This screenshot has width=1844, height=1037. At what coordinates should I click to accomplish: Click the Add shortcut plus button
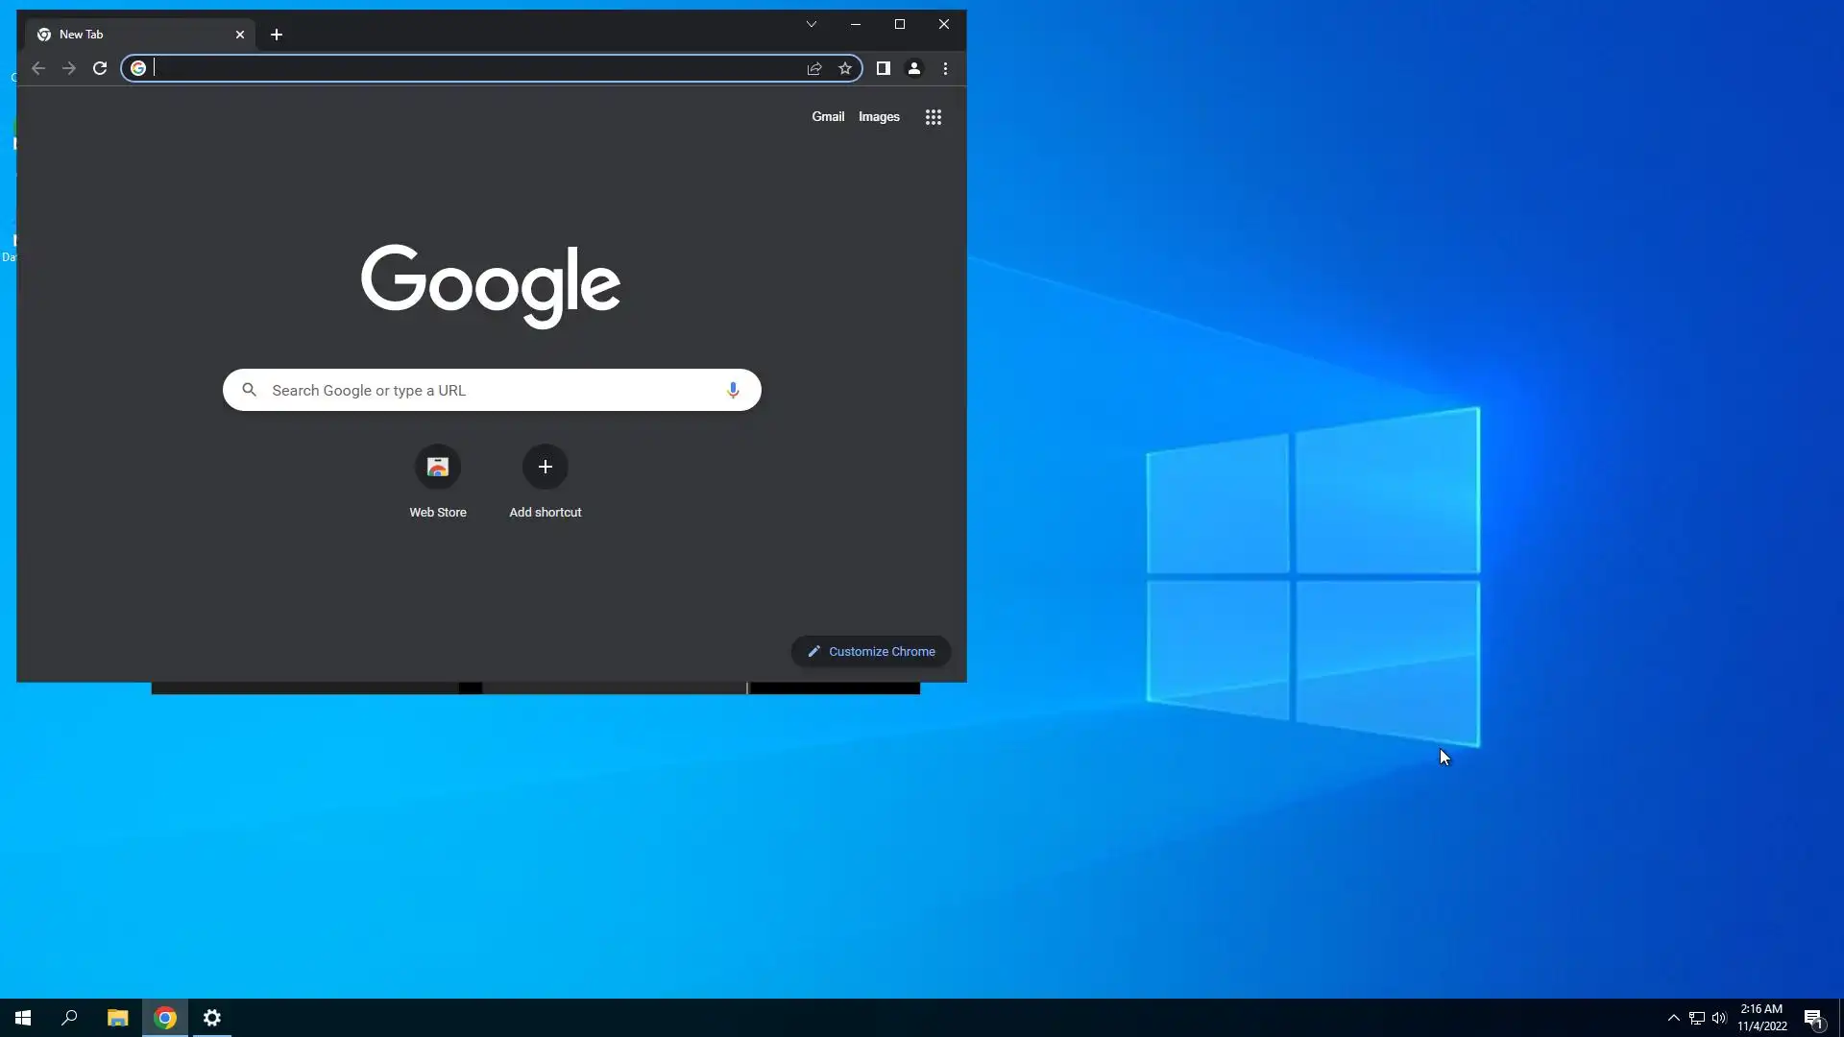pos(546,467)
